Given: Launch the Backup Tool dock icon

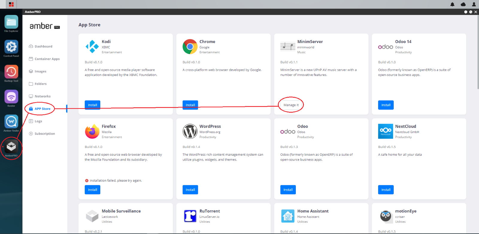Looking at the screenshot, I should (x=11, y=72).
